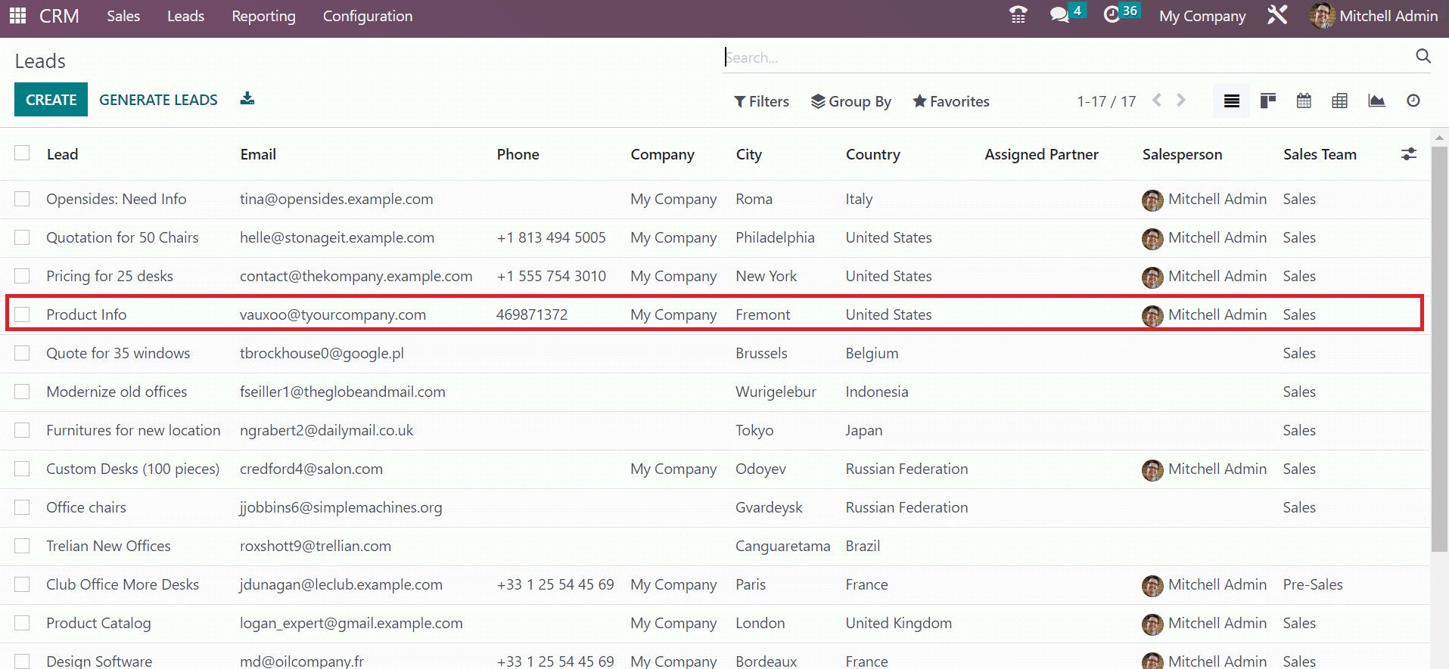This screenshot has width=1449, height=669.
Task: Click salesperson avatar in Custom Desks row
Action: tap(1152, 469)
